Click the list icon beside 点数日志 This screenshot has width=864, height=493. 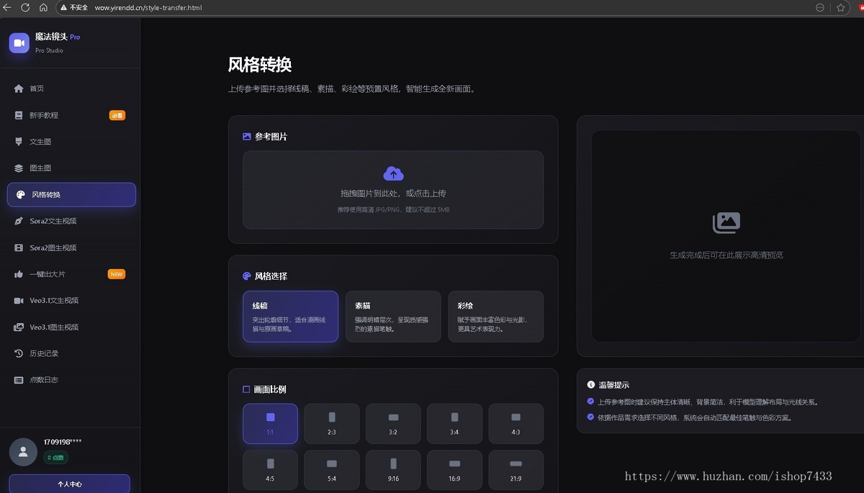(19, 380)
